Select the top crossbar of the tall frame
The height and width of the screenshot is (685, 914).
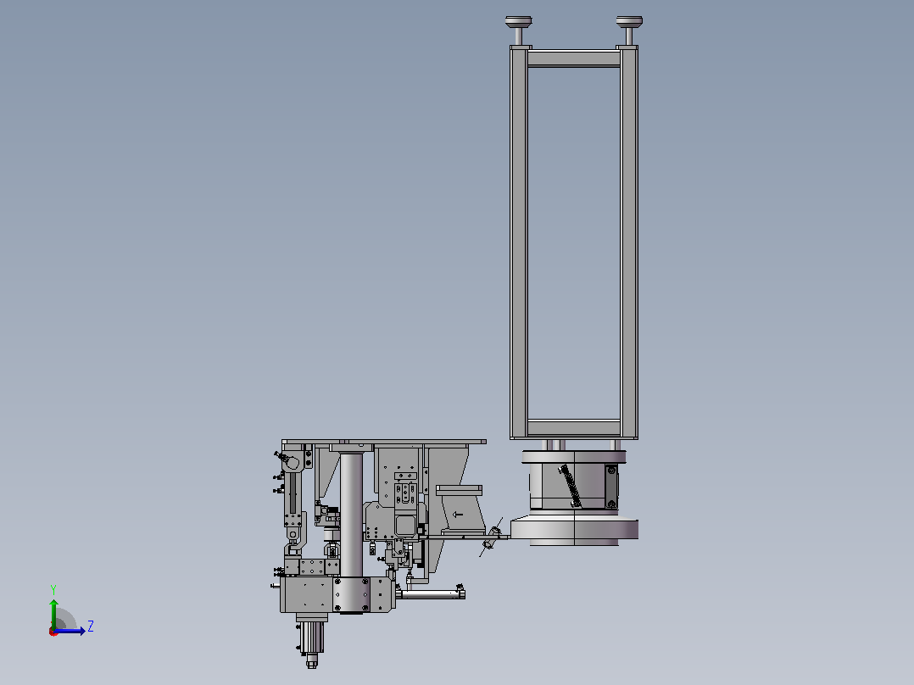click(x=573, y=58)
